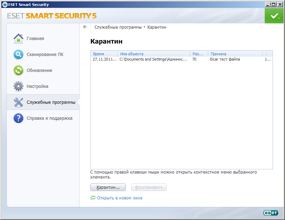Open the Обновление section
This screenshot has width=285, height=220.
(39, 70)
